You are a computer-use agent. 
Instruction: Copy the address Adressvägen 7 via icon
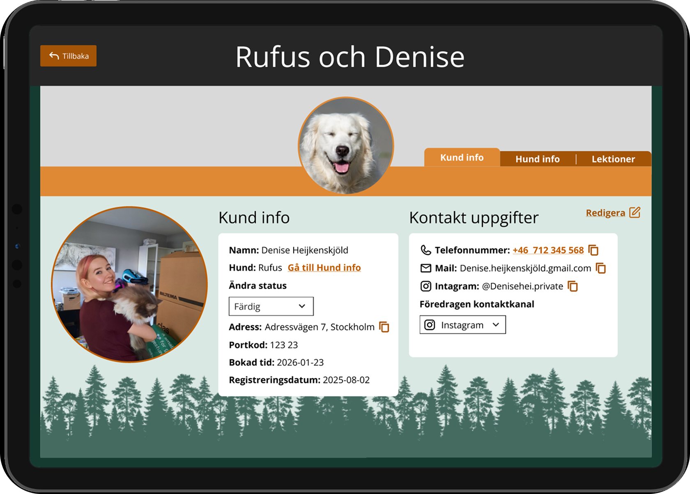[x=384, y=327]
